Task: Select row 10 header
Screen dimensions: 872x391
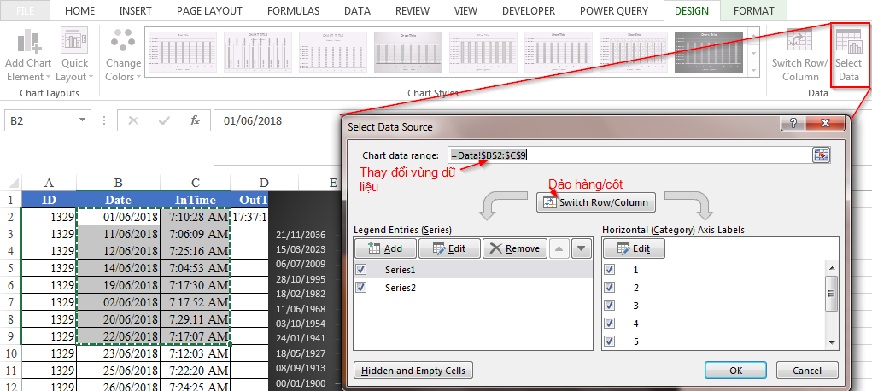Action: pyautogui.click(x=10, y=353)
